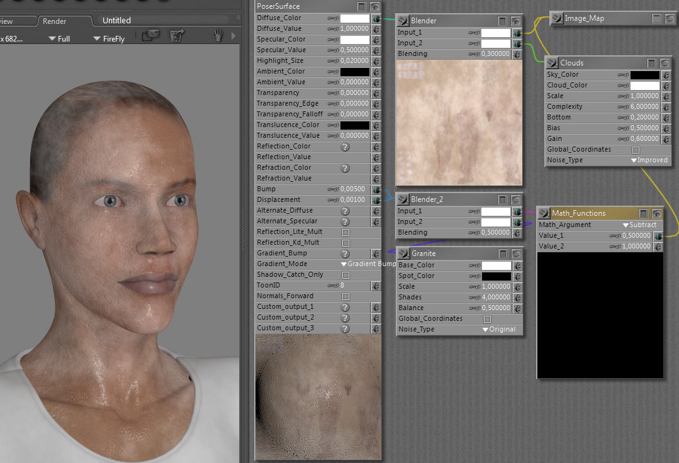This screenshot has height=463, width=679.
Task: Select the hand pan tool icon
Action: click(x=218, y=36)
